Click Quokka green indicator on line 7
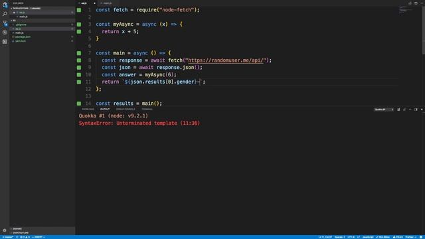This screenshot has height=239, width=425. click(79, 53)
